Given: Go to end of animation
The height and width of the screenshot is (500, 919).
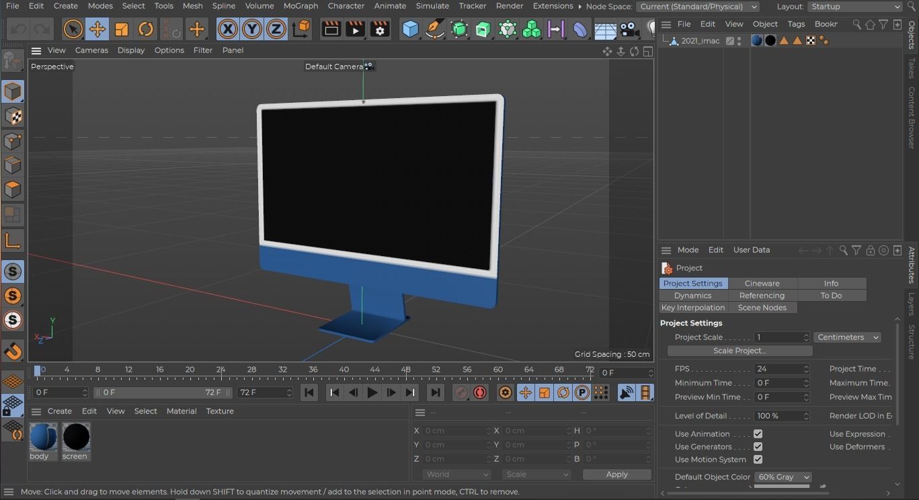Looking at the screenshot, I should coord(436,392).
